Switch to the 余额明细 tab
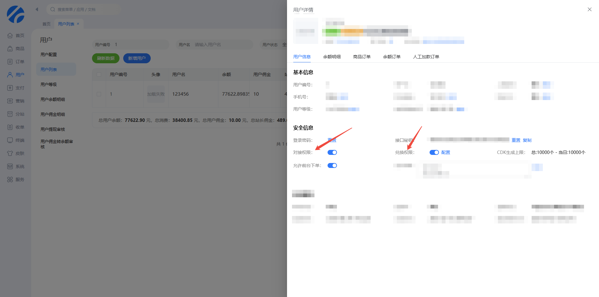 332,57
